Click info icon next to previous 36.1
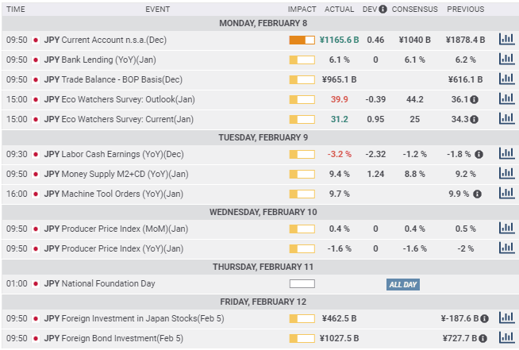This screenshot has height=350, width=519. [475, 99]
